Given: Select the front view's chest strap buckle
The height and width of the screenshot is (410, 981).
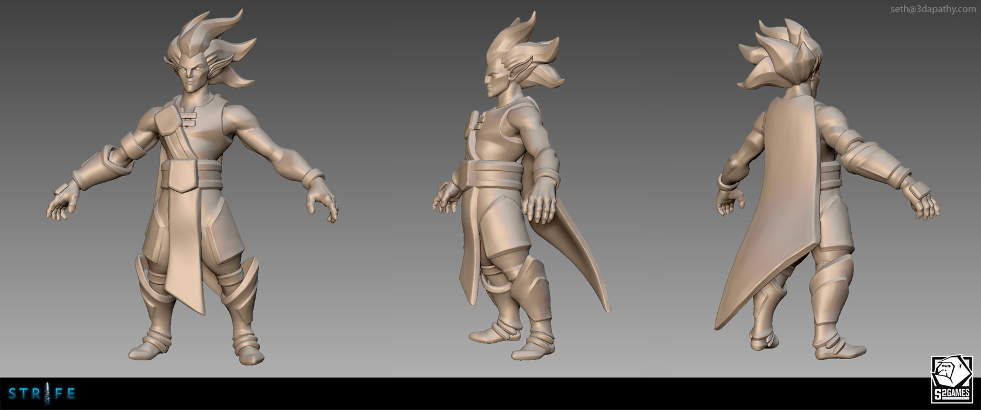Looking at the screenshot, I should [x=187, y=119].
